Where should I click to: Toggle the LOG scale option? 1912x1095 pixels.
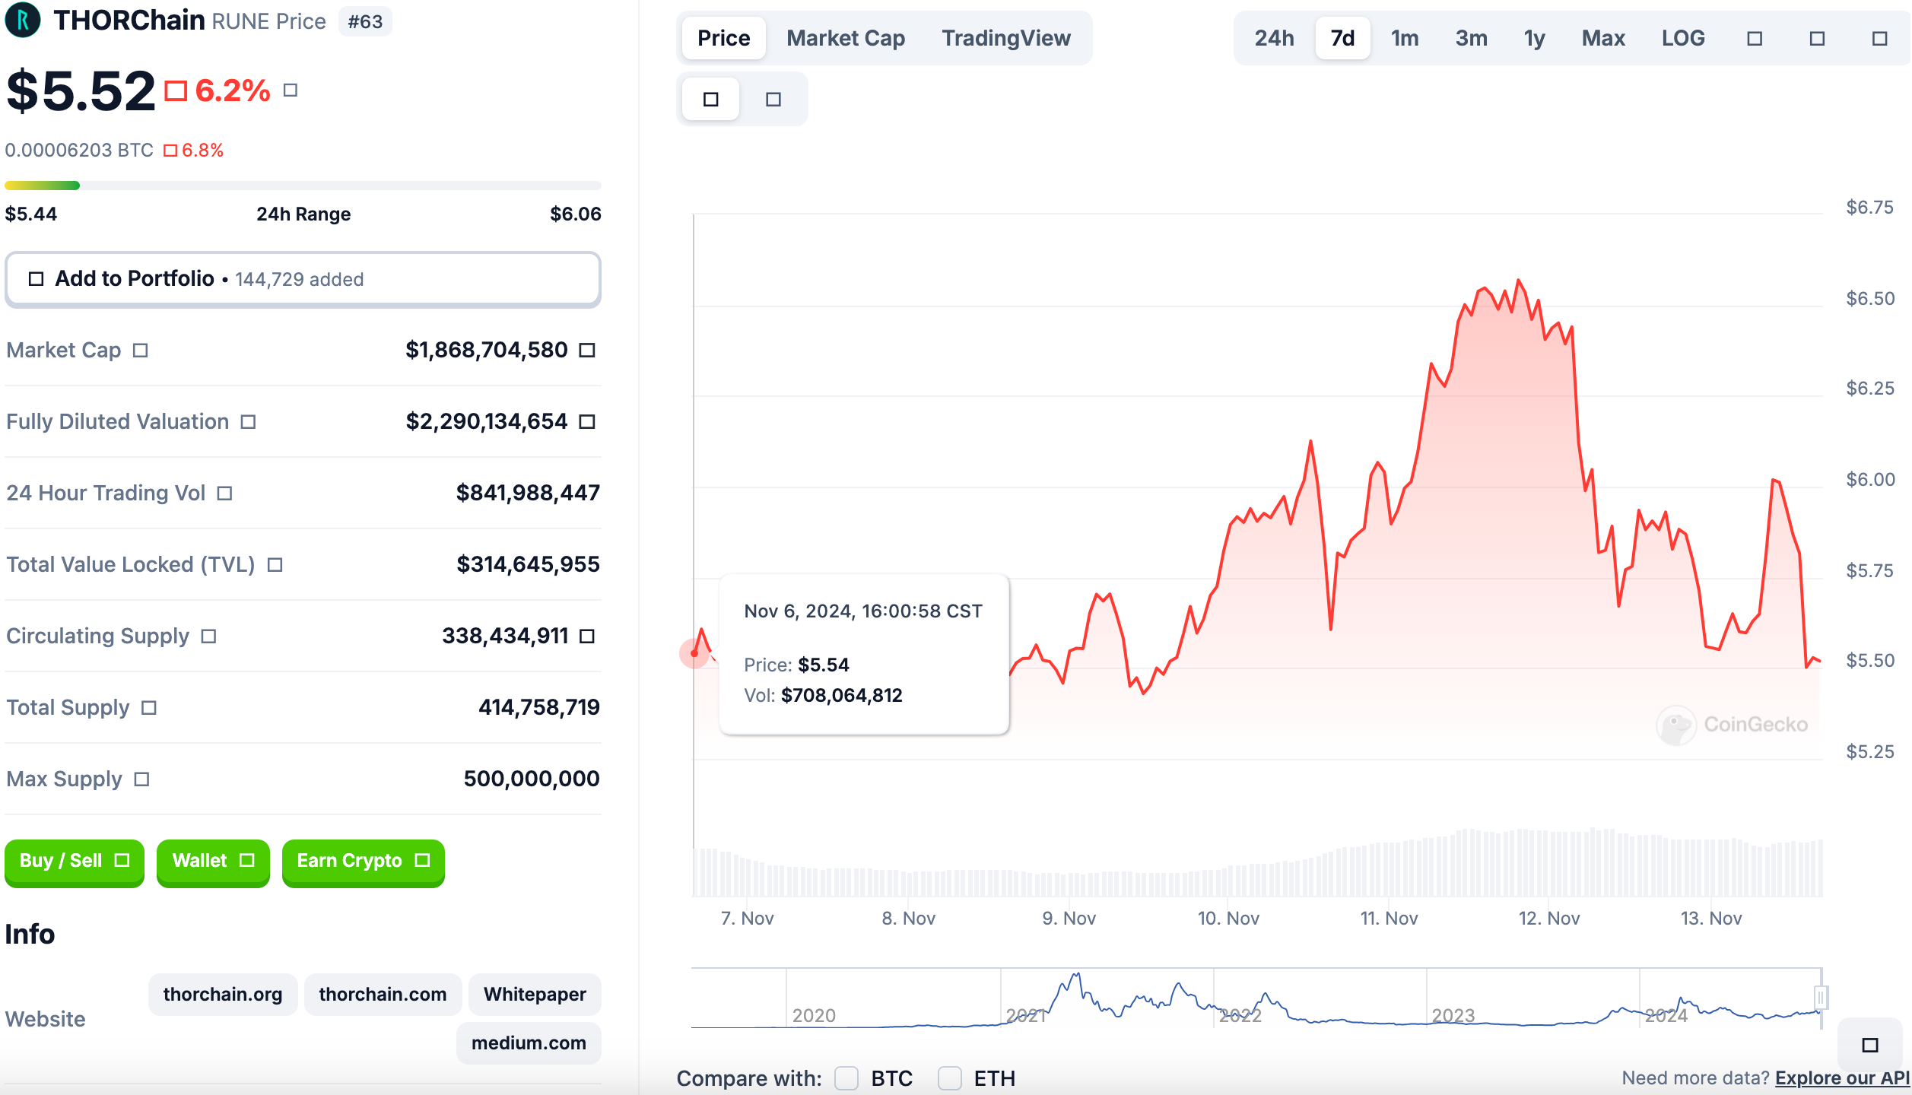click(1682, 39)
